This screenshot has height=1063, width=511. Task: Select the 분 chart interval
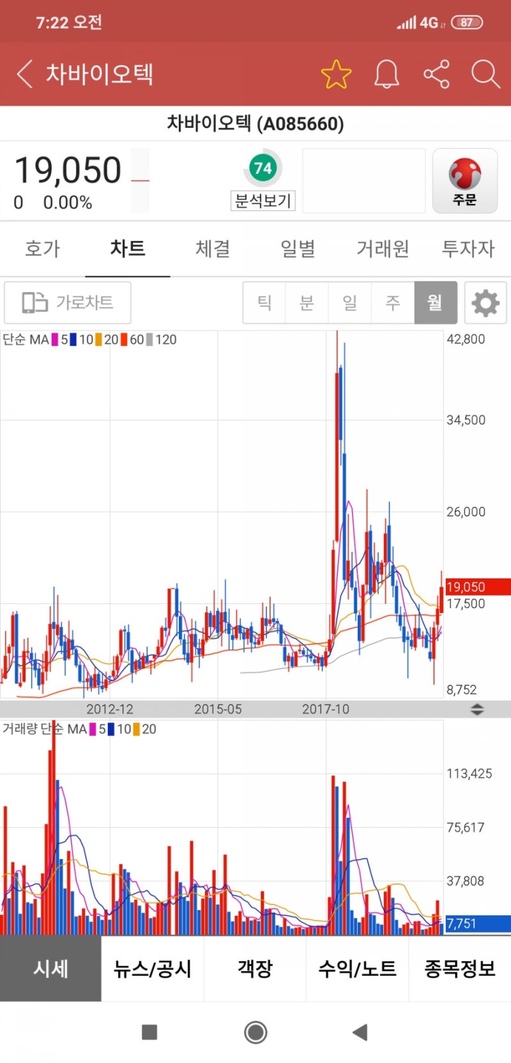pos(307,302)
